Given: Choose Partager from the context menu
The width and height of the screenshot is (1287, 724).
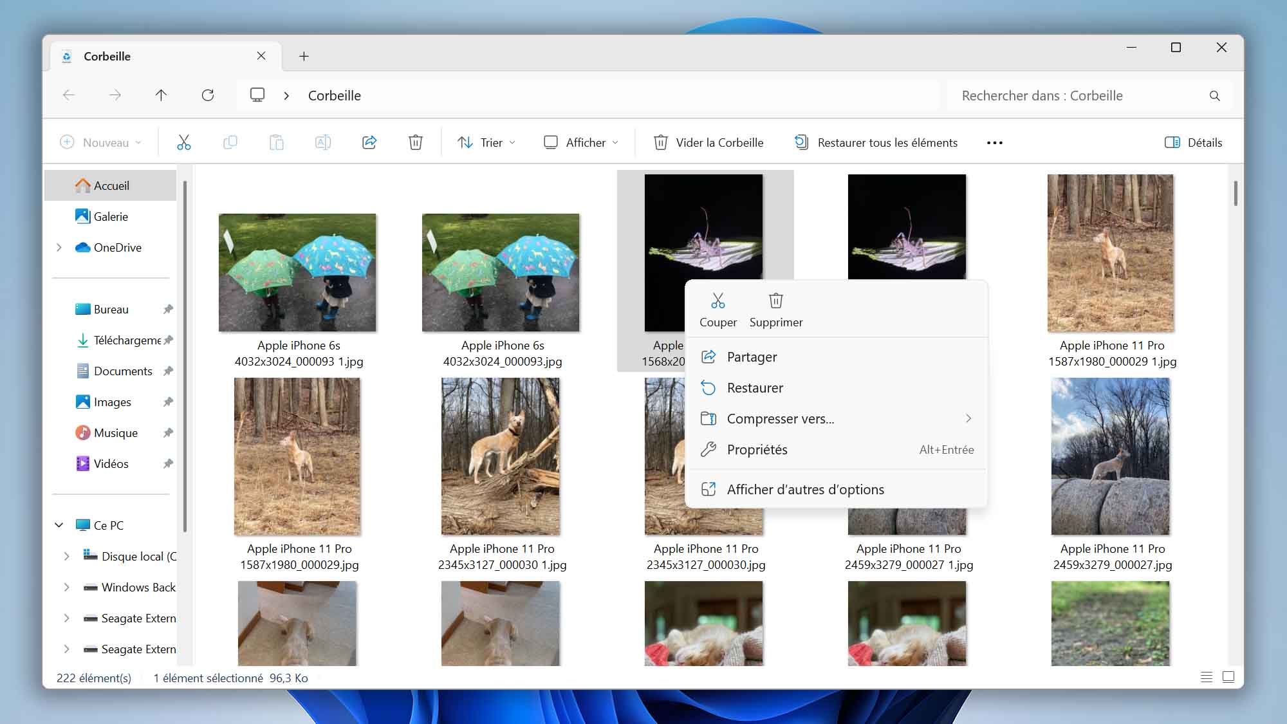Looking at the screenshot, I should tap(837, 357).
